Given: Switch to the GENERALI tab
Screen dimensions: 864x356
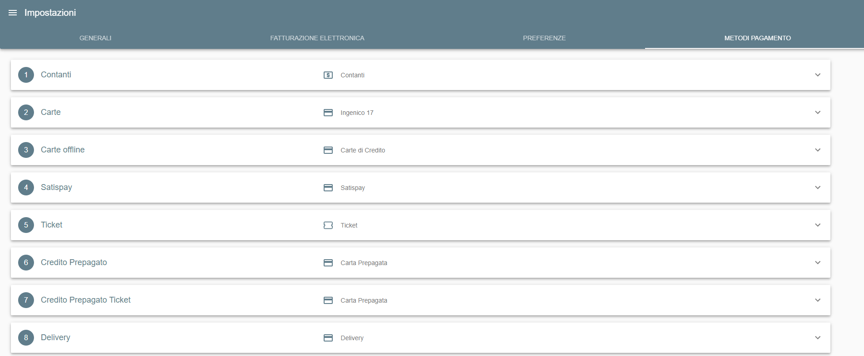Looking at the screenshot, I should coord(95,38).
